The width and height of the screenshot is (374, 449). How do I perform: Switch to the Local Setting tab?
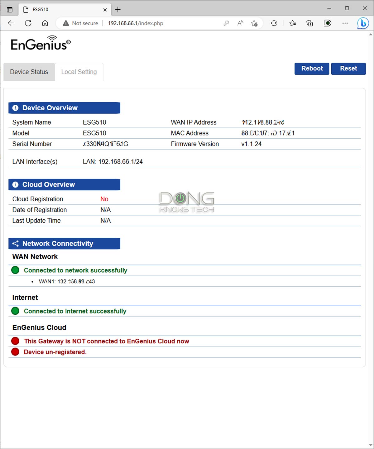coord(79,72)
